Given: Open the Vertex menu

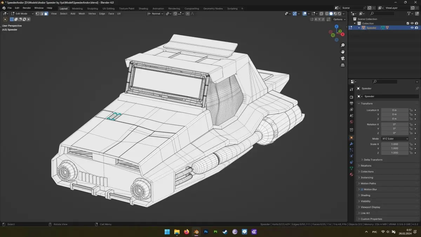Looking at the screenshot, I should point(92,14).
